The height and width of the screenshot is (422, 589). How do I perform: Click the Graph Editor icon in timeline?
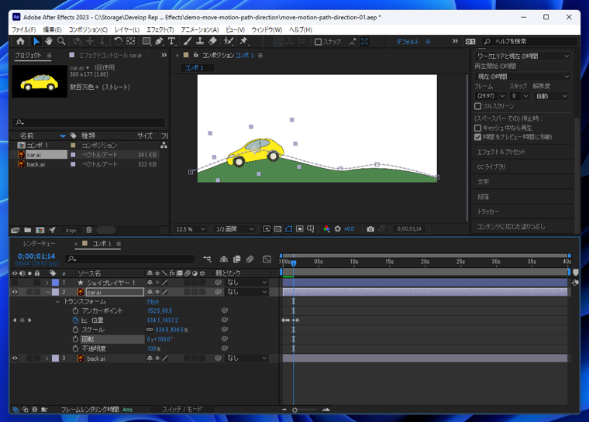tap(267, 259)
